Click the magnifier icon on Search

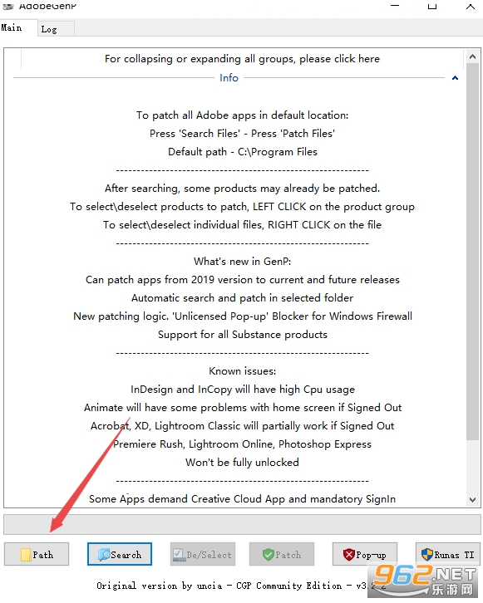[104, 555]
